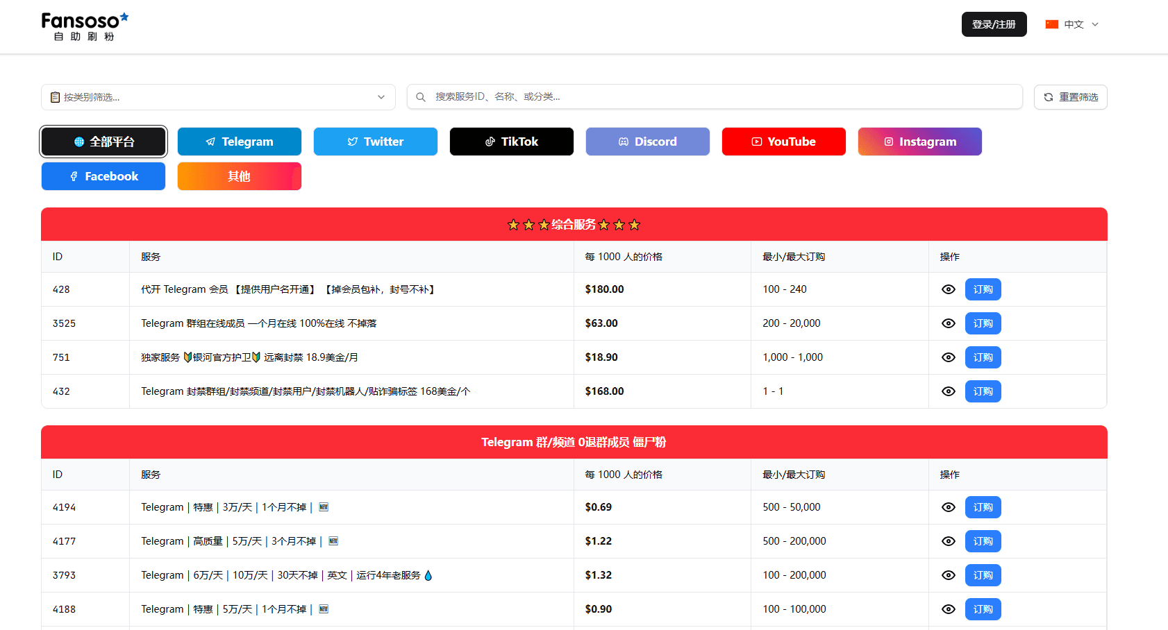Screen dimensions: 1168x630
Task: Click the search service input field
Action: [715, 96]
